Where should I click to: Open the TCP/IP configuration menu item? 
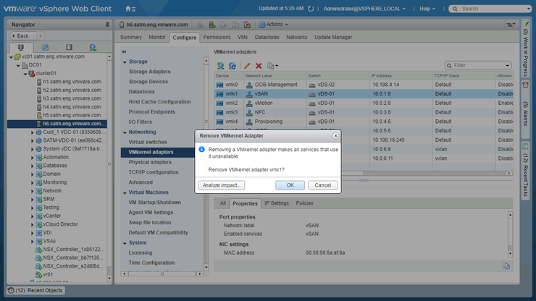click(x=154, y=172)
